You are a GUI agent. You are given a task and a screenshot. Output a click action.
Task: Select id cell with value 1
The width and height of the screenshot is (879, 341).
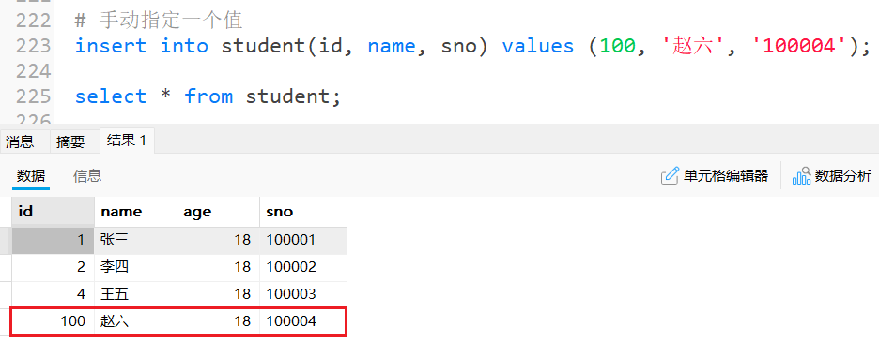(54, 241)
